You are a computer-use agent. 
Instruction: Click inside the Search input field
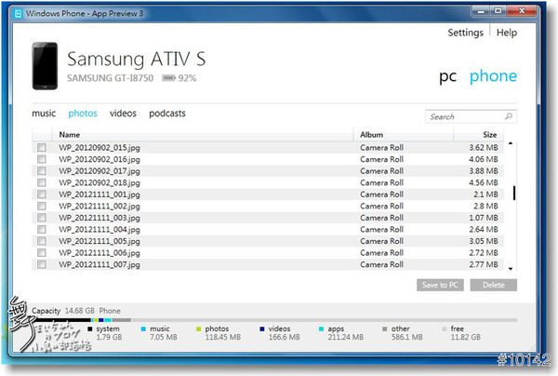[463, 117]
